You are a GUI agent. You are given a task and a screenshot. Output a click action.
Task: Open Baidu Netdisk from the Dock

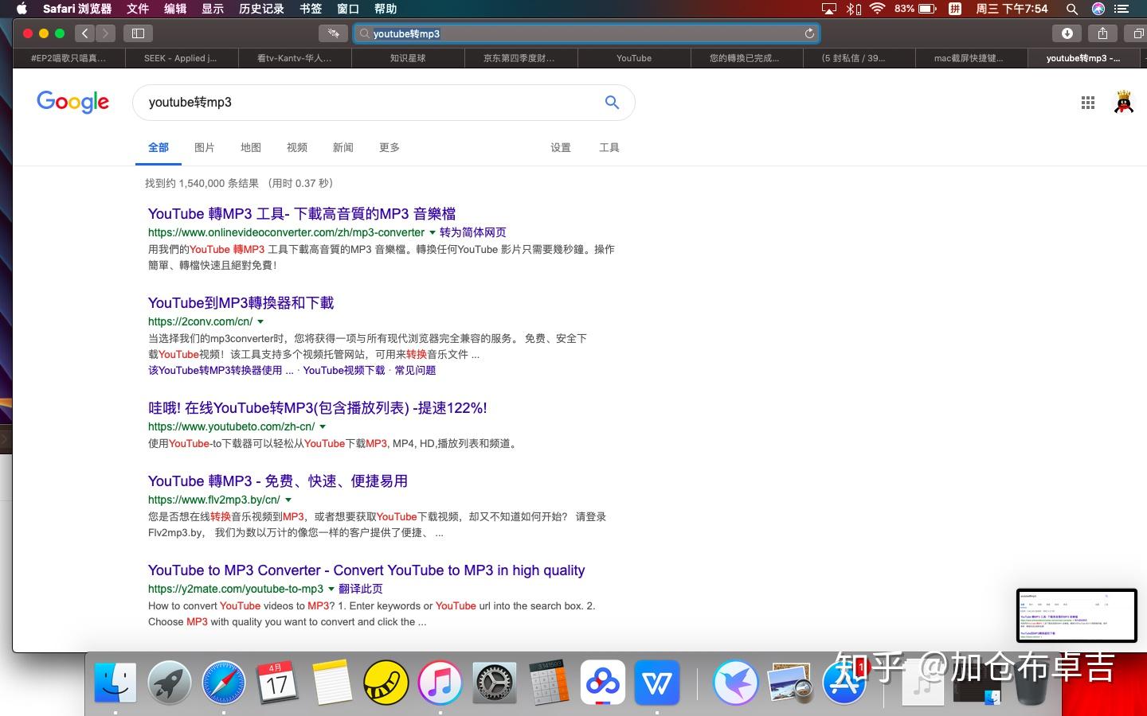tap(602, 683)
